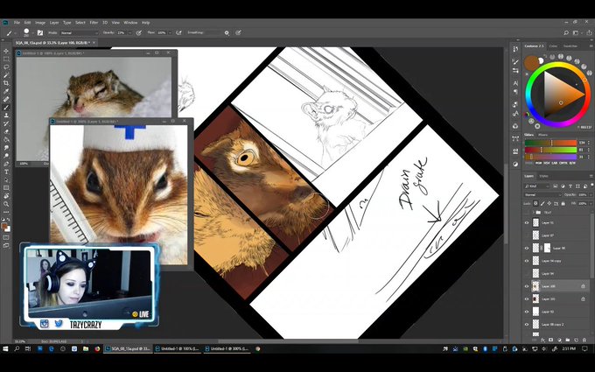Open the Layer menu
595x372 pixels.
point(54,23)
